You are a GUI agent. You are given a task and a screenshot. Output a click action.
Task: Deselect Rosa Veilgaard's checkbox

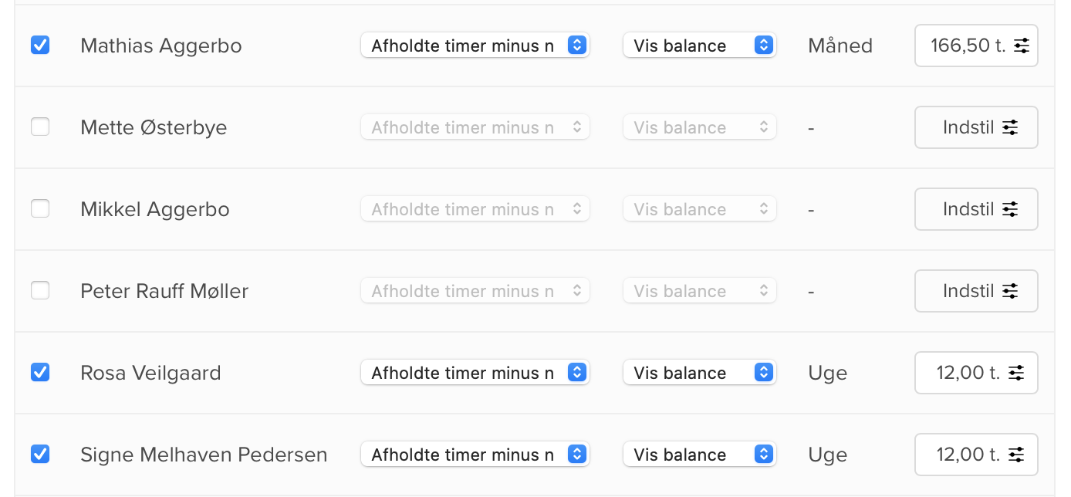pyautogui.click(x=40, y=372)
